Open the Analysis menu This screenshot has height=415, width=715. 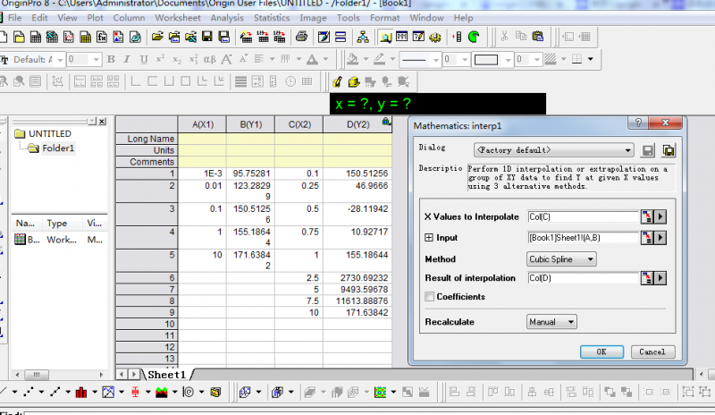(x=226, y=18)
